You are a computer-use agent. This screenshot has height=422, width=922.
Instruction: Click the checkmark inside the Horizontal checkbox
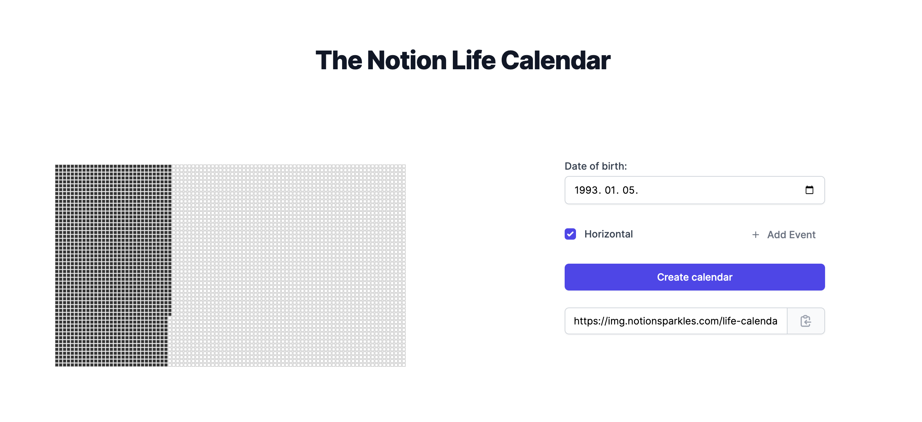click(x=570, y=234)
